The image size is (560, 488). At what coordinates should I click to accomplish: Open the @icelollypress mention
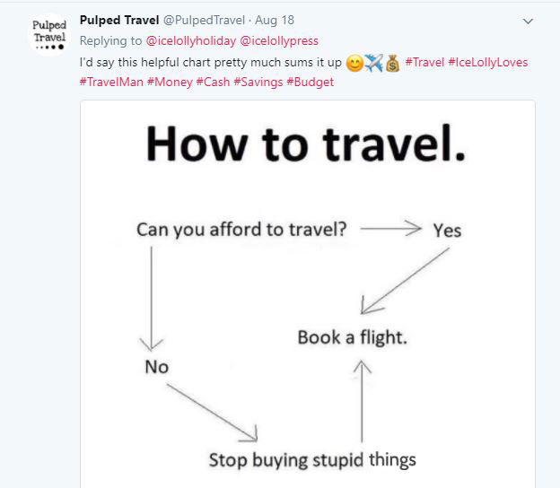[x=279, y=41]
